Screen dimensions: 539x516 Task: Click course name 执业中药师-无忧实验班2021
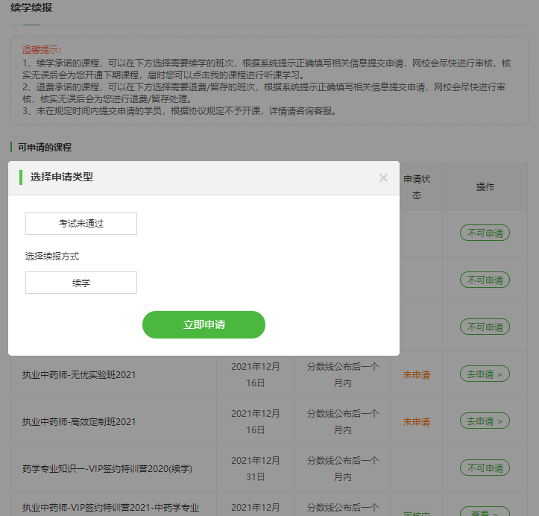[x=79, y=374]
